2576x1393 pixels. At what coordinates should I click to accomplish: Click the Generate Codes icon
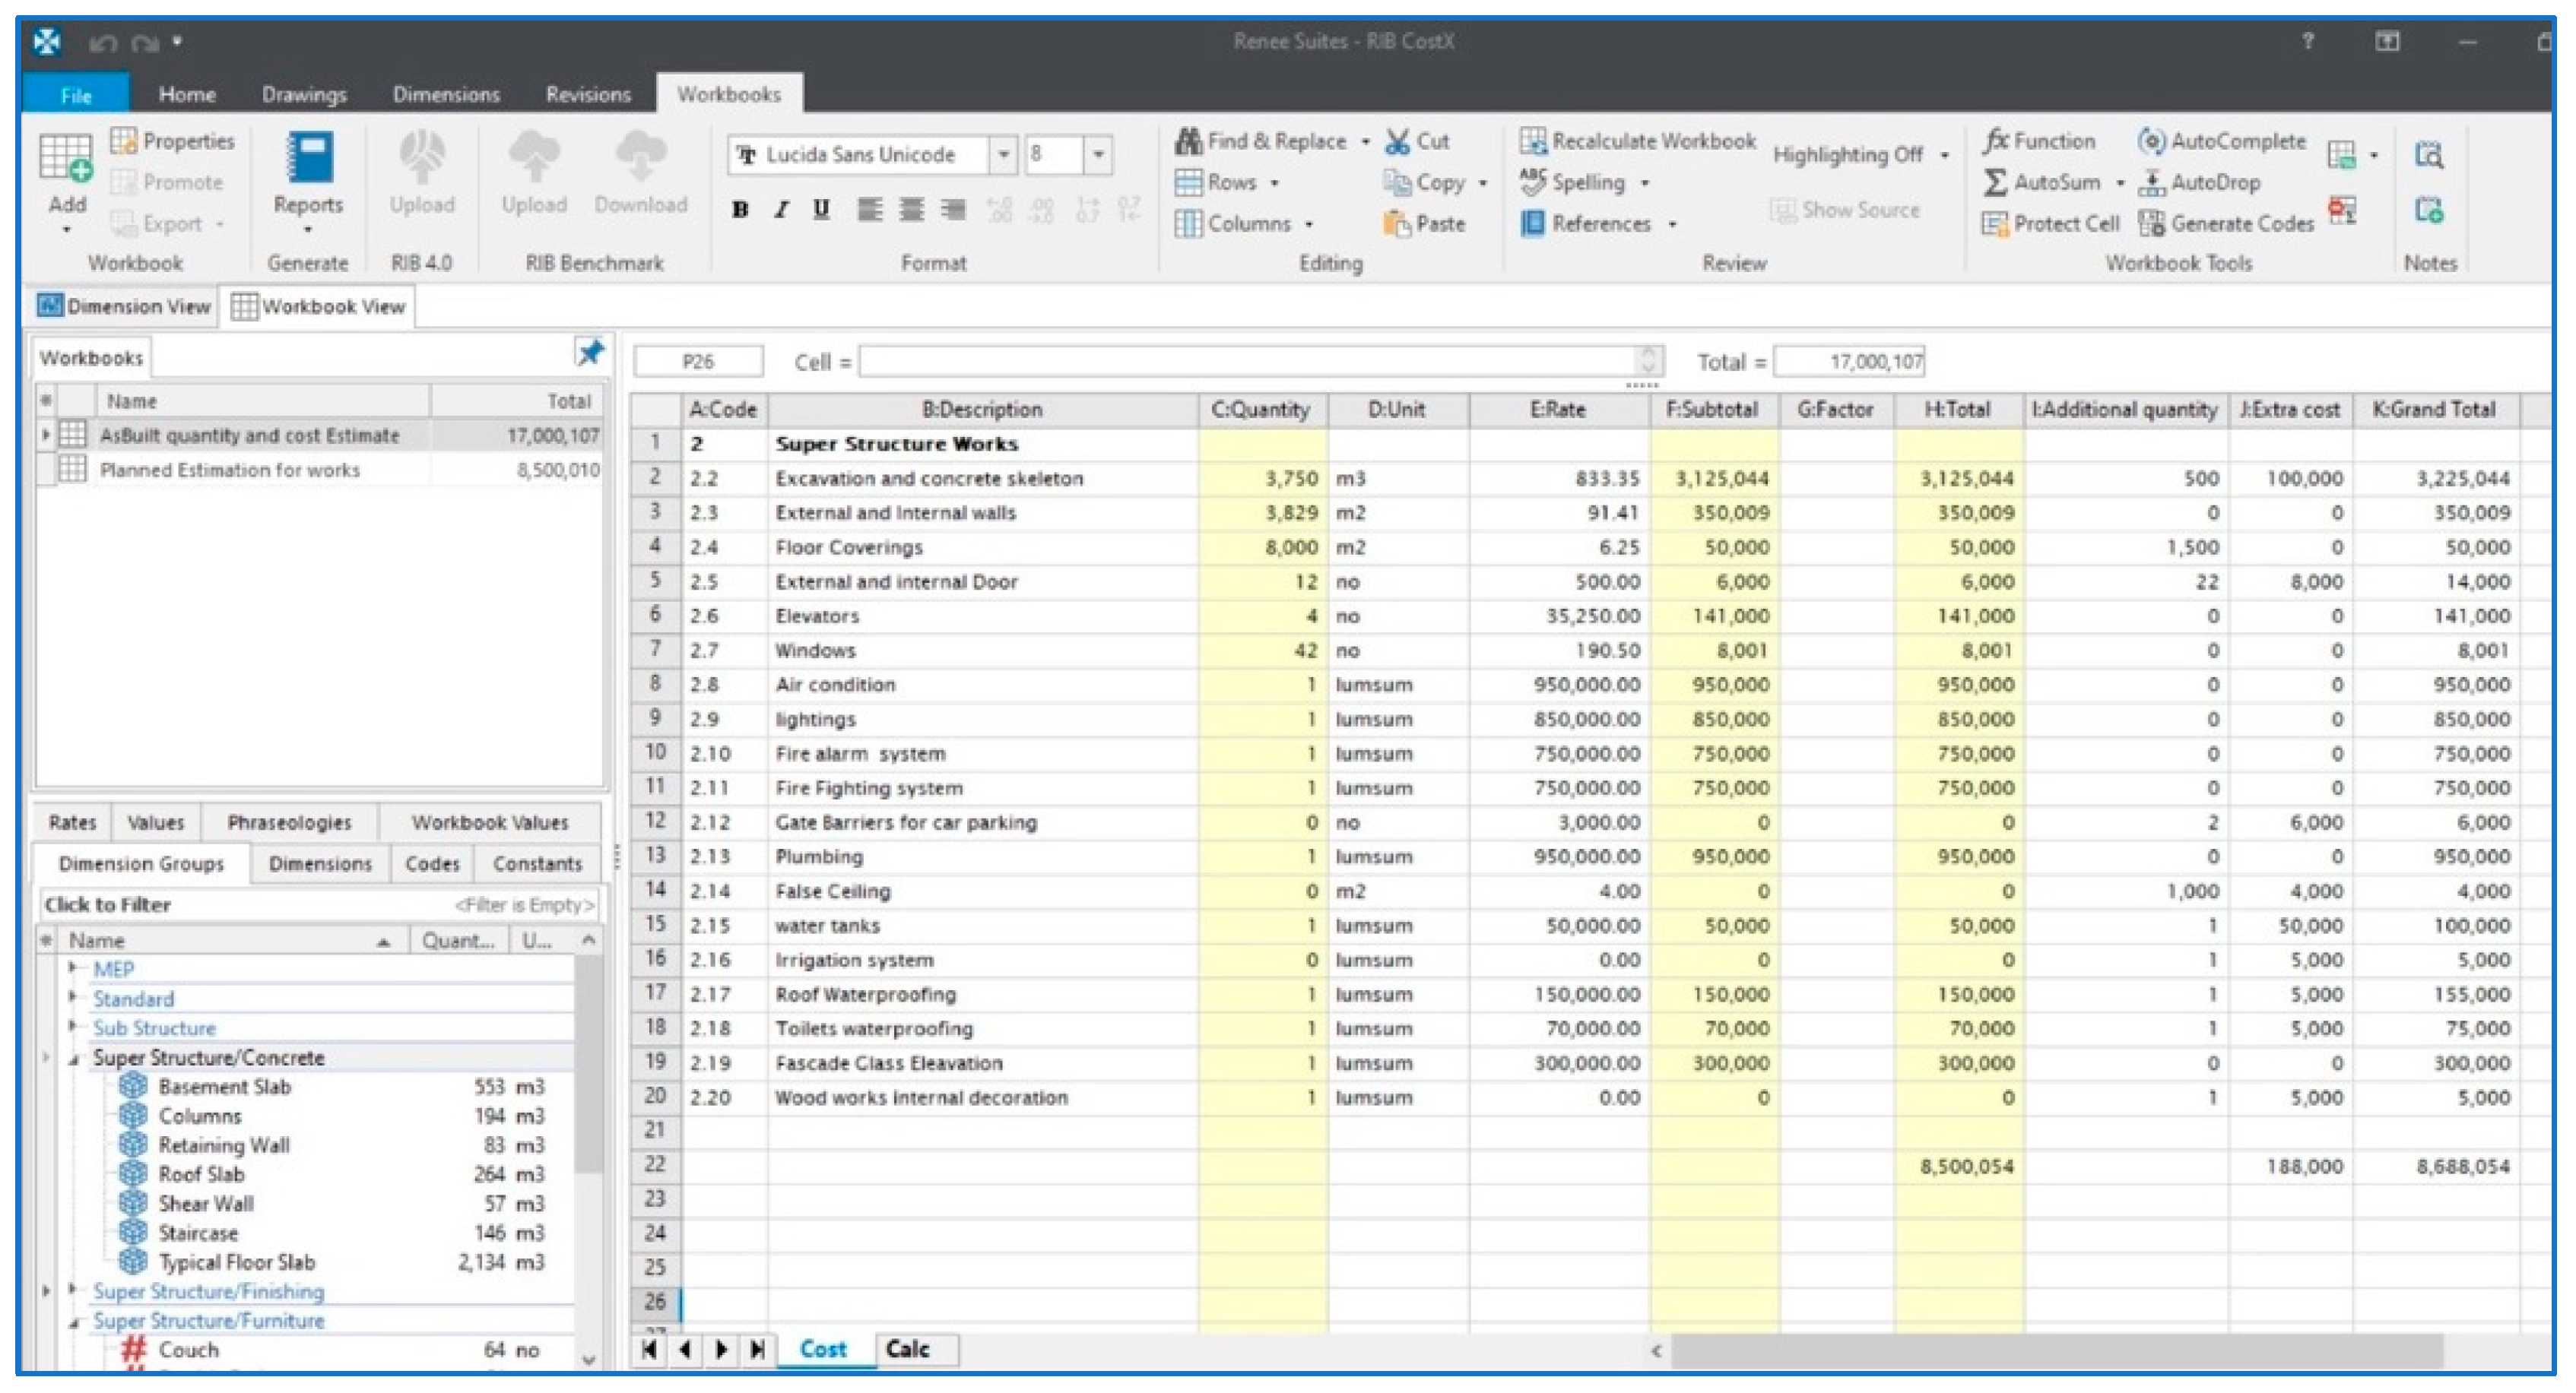[x=2151, y=224]
